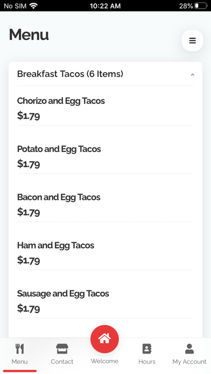Tap the battery indicator icon
Image resolution: width=211 pixels, height=374 pixels.
pos(201,6)
